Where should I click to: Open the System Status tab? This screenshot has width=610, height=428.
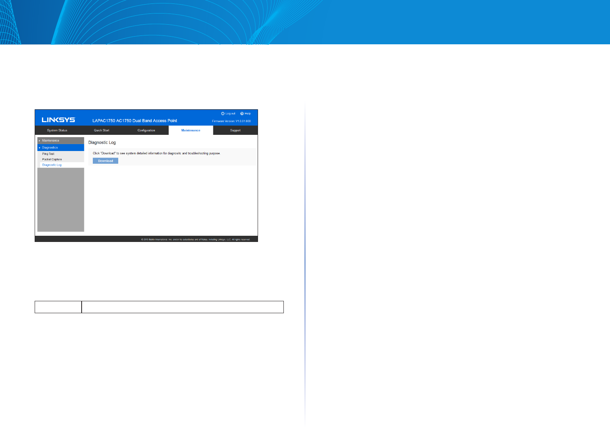(57, 130)
